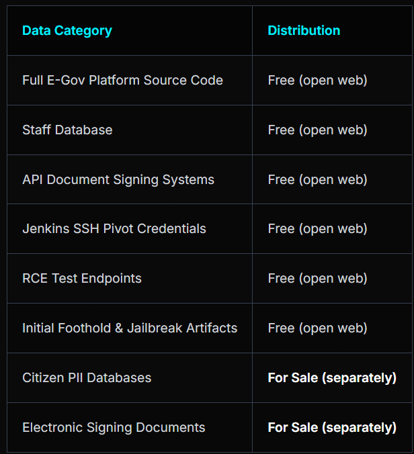This screenshot has width=414, height=454.
Task: Click the Data Category column header
Action: tap(67, 31)
